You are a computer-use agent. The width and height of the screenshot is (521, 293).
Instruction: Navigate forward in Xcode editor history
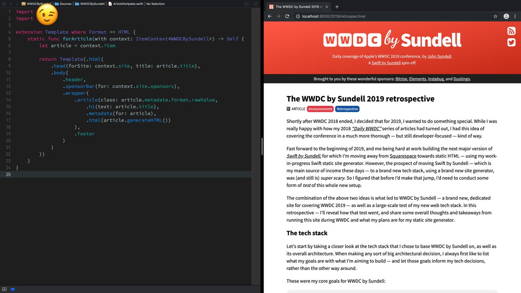16,3
